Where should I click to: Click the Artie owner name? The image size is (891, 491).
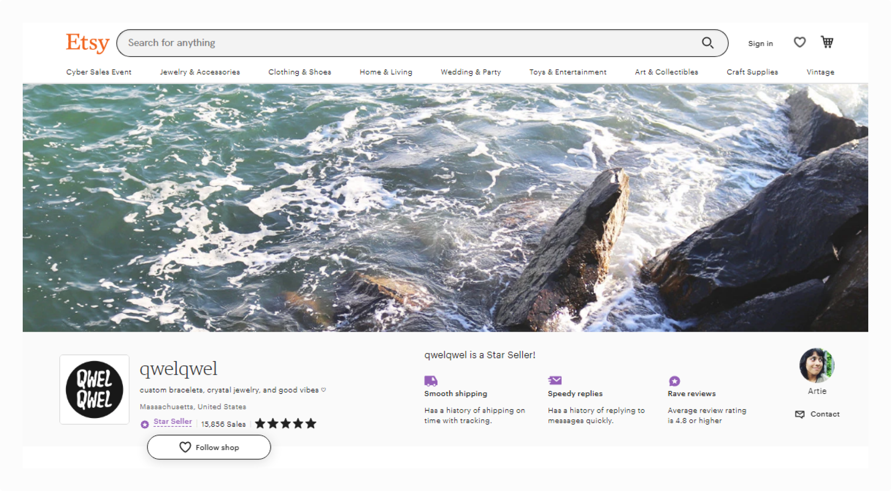[817, 391]
